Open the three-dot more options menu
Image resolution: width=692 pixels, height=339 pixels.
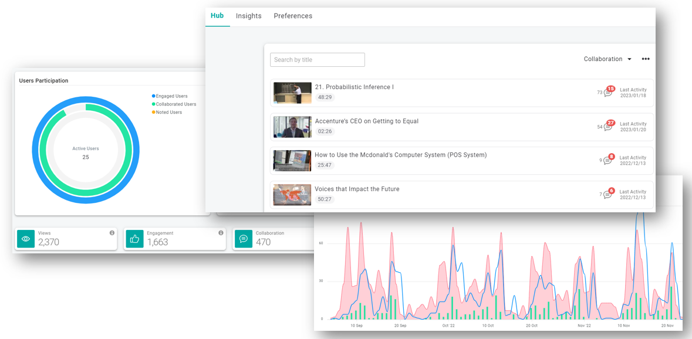tap(646, 59)
